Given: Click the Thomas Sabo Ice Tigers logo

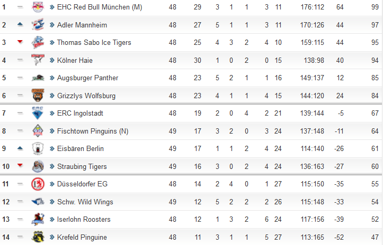Looking at the screenshot, I should [38, 42].
